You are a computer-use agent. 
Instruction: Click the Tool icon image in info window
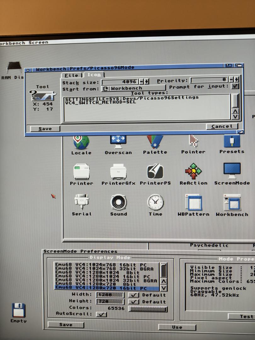(x=42, y=95)
